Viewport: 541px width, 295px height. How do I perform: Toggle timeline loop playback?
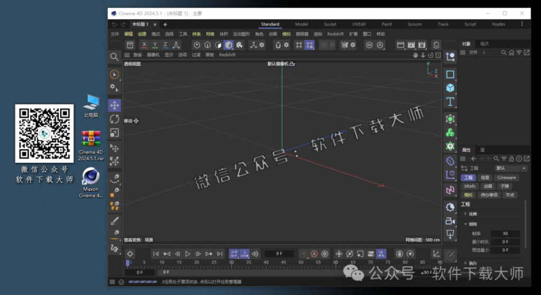point(234,254)
